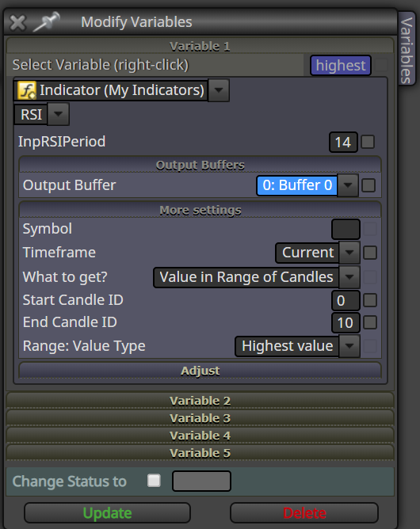420x529 pixels.
Task: Click the Change Status to value field
Action: point(201,481)
